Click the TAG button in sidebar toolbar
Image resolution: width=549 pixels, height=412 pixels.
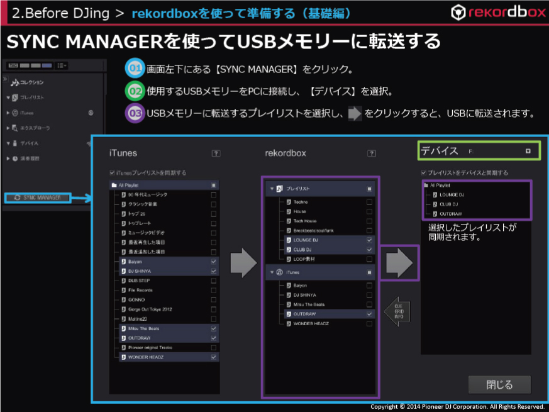point(13,65)
